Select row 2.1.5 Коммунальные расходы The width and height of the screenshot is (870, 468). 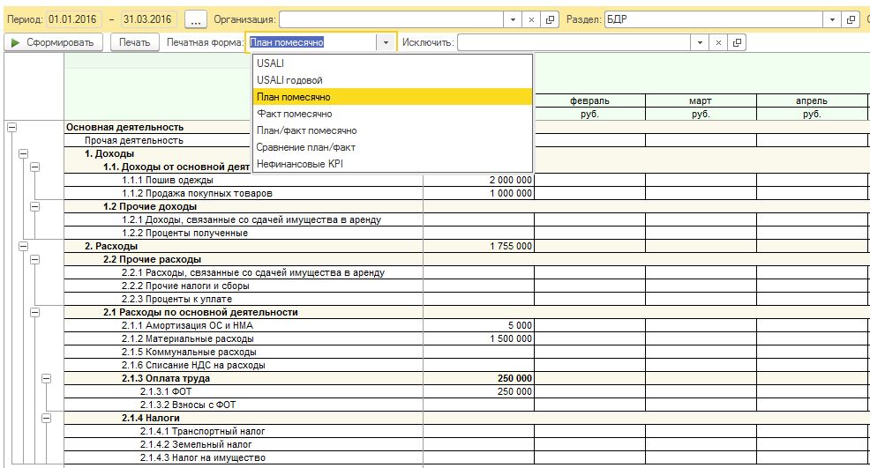(244, 353)
